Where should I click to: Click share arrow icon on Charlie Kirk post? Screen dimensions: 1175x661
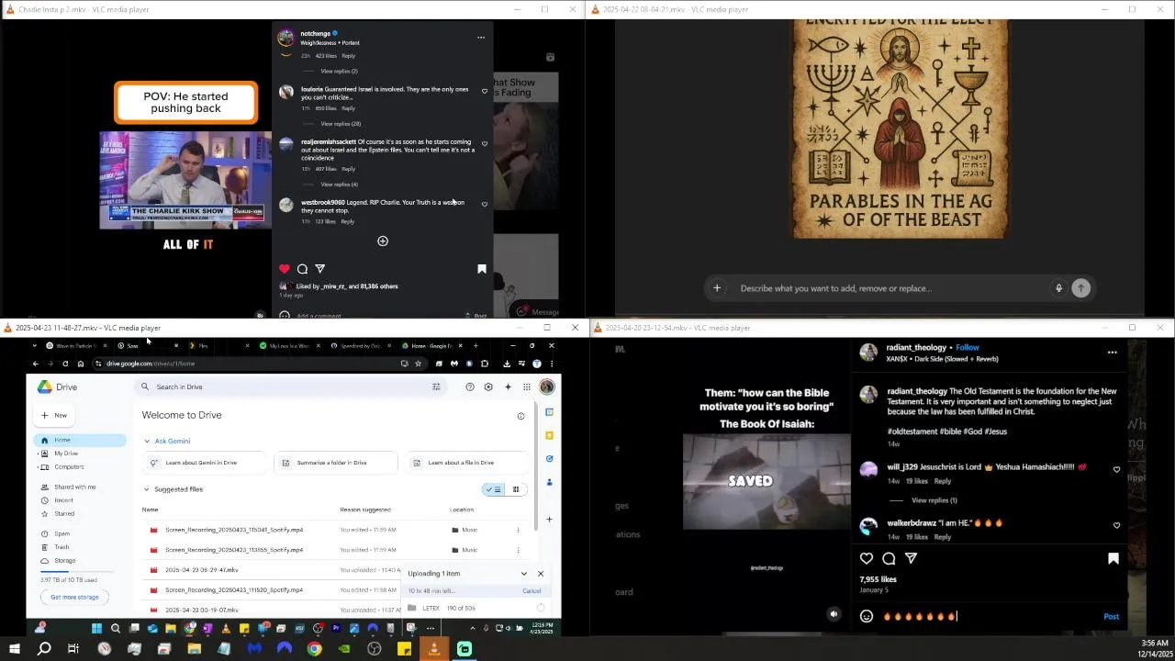pyautogui.click(x=319, y=269)
